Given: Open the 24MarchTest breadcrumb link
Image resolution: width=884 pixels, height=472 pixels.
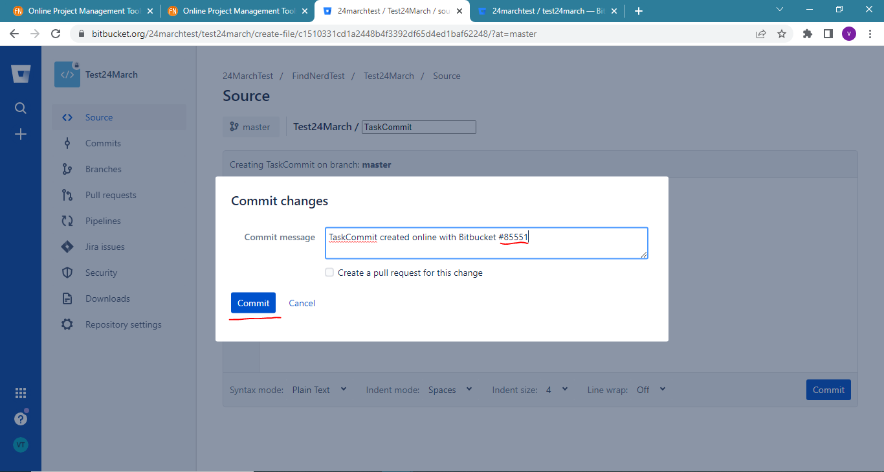Looking at the screenshot, I should [x=248, y=76].
